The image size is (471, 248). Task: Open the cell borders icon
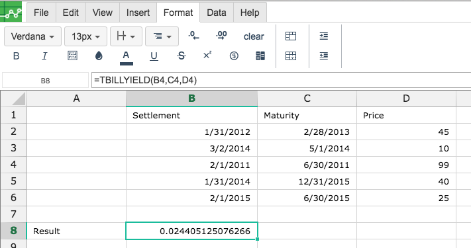click(x=72, y=56)
